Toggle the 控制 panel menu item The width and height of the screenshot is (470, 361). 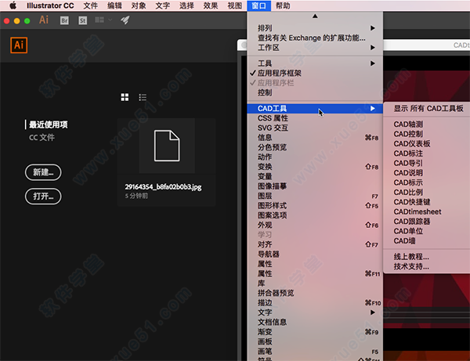tap(265, 92)
